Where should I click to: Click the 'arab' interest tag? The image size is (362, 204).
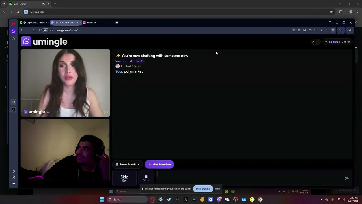click(x=140, y=61)
